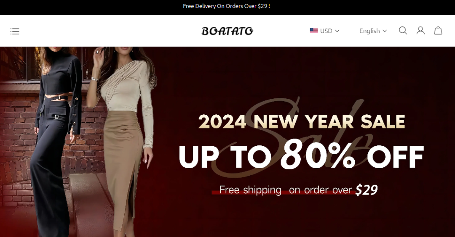Click the chevron next to English
Image resolution: width=455 pixels, height=237 pixels.
(385, 31)
